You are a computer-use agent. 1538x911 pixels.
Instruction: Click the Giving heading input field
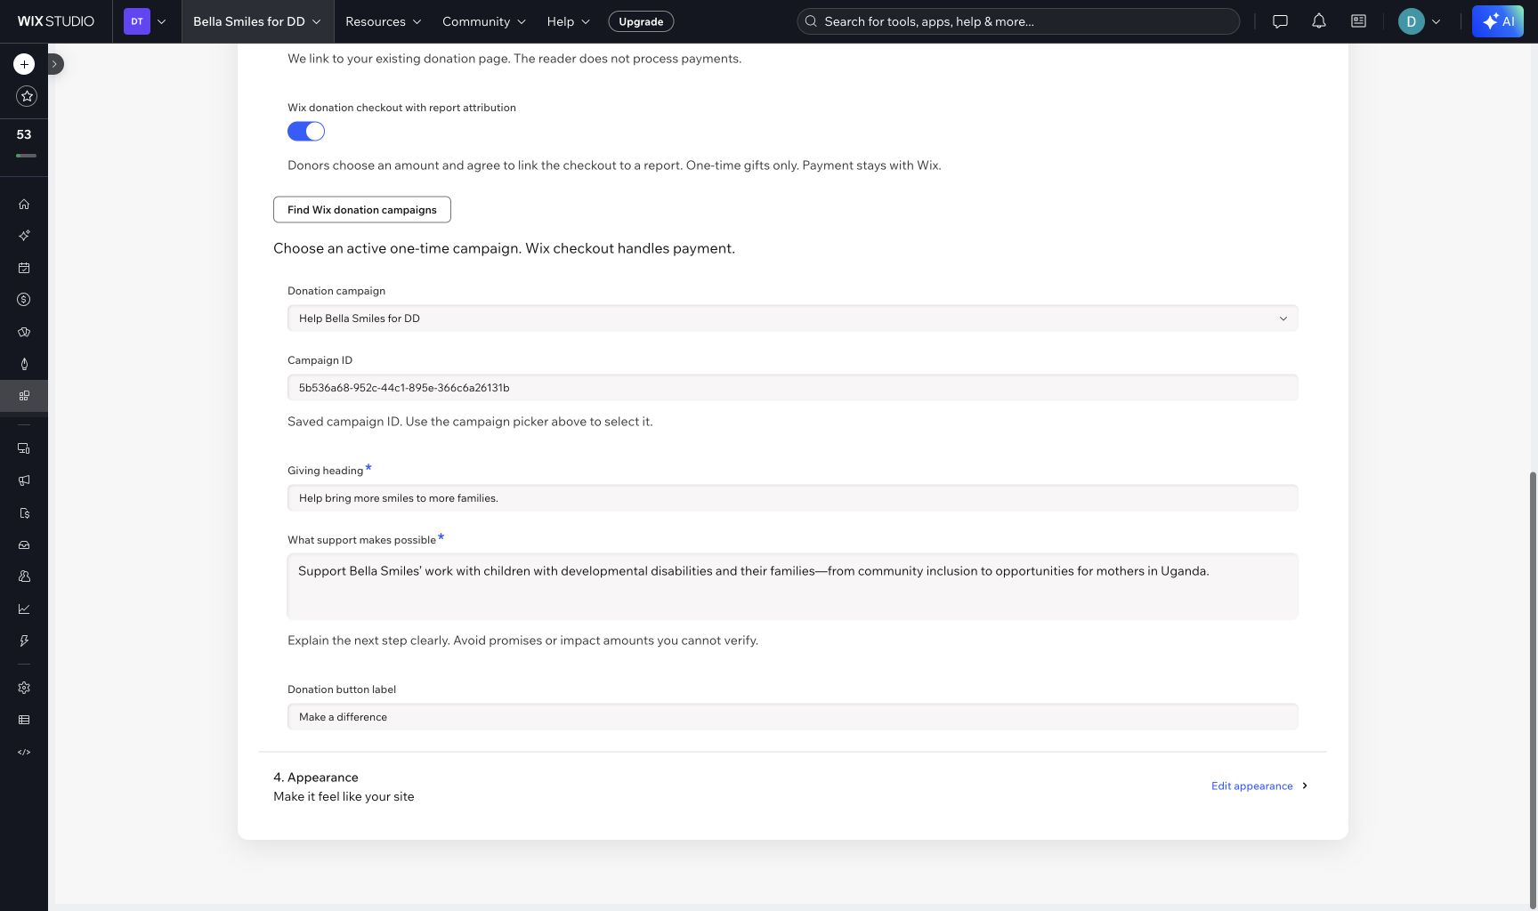[792, 498]
